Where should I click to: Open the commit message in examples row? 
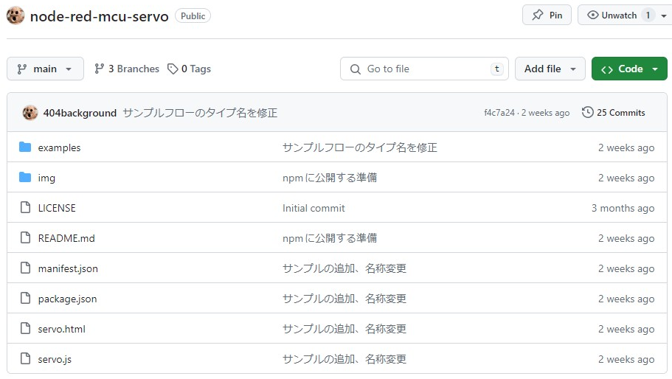pos(360,147)
